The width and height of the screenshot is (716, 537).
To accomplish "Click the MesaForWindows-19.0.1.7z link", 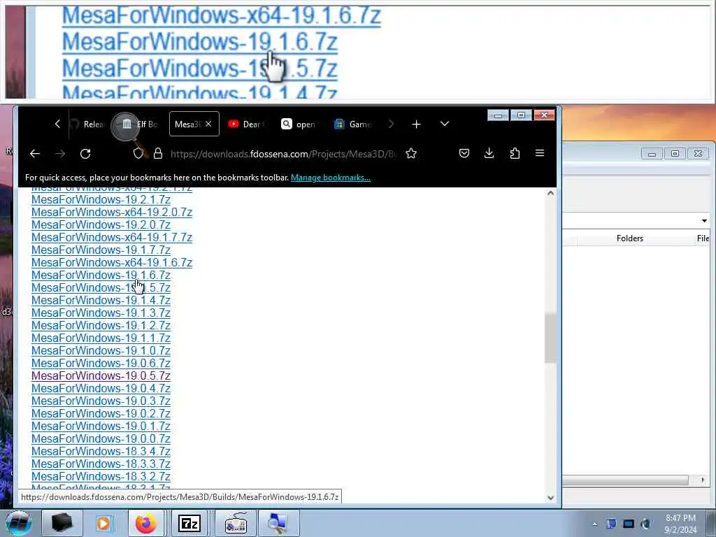I will click(101, 426).
